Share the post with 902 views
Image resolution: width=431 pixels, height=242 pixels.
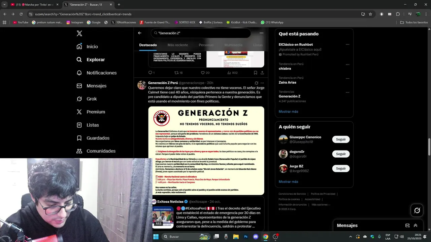[262, 73]
